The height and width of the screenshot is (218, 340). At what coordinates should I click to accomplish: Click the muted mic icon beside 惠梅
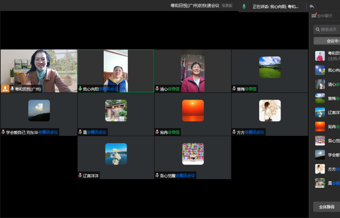[234, 89]
